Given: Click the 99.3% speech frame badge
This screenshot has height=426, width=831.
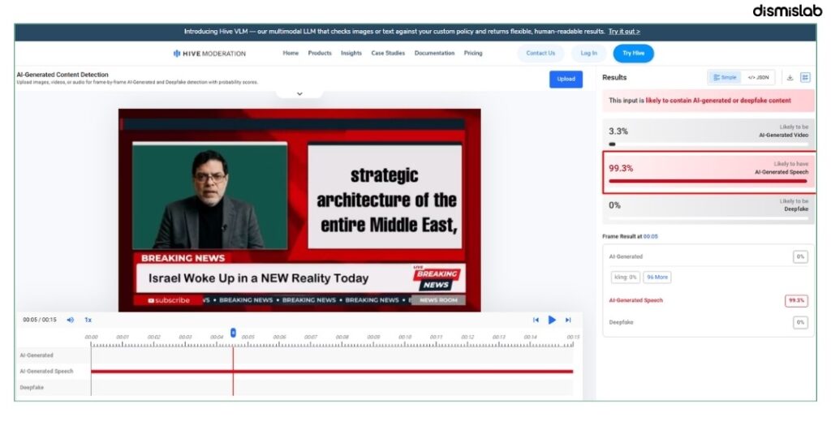Looking at the screenshot, I should click(x=797, y=300).
